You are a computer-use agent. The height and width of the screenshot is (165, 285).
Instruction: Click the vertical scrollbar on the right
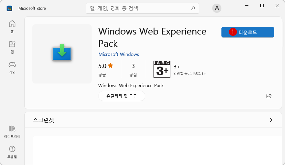tap(283, 35)
